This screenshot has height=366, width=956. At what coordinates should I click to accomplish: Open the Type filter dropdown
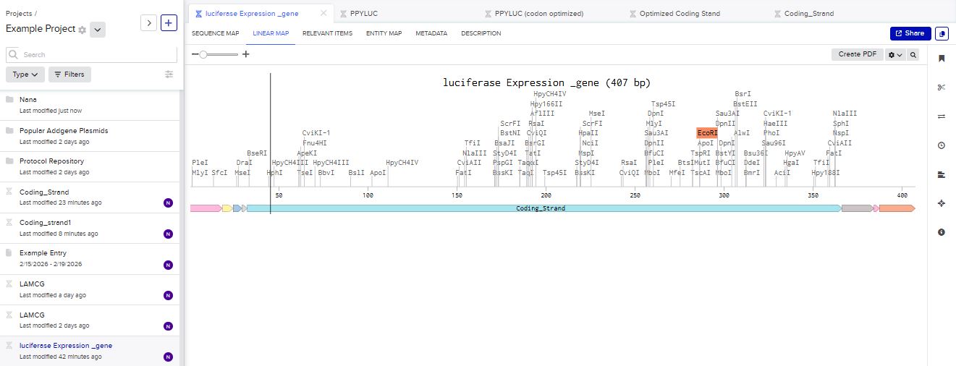tap(25, 75)
